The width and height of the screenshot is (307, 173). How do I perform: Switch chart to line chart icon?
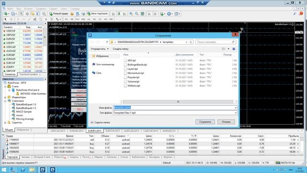click(x=125, y=14)
